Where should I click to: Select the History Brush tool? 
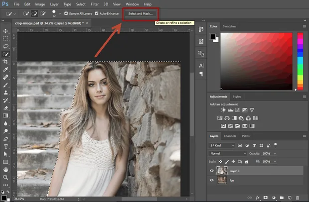point(5,101)
